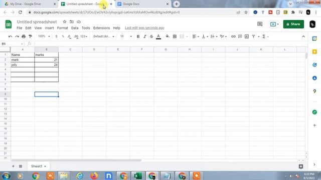Click the Untitled spreadsheet title
Screen dimensions: 321x180
[37, 22]
